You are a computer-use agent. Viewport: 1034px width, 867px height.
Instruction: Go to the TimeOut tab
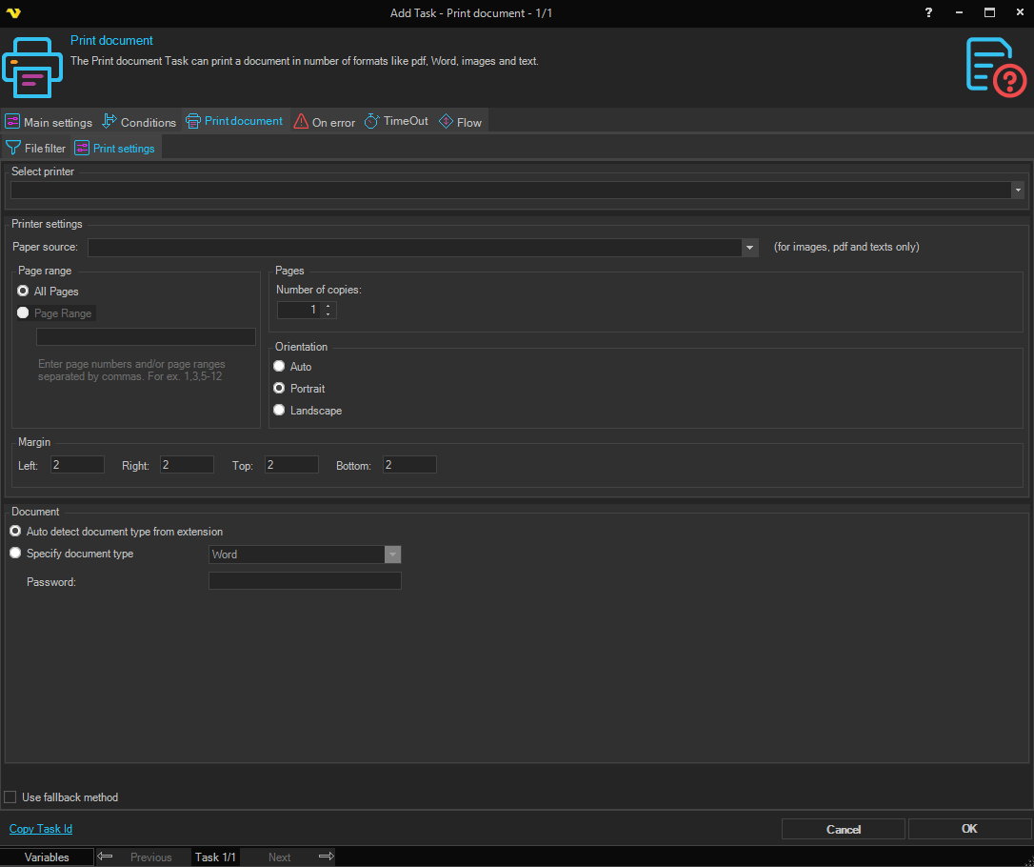[397, 121]
